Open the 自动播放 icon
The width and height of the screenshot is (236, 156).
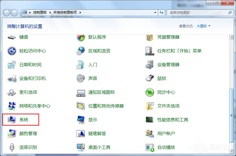[150, 148]
